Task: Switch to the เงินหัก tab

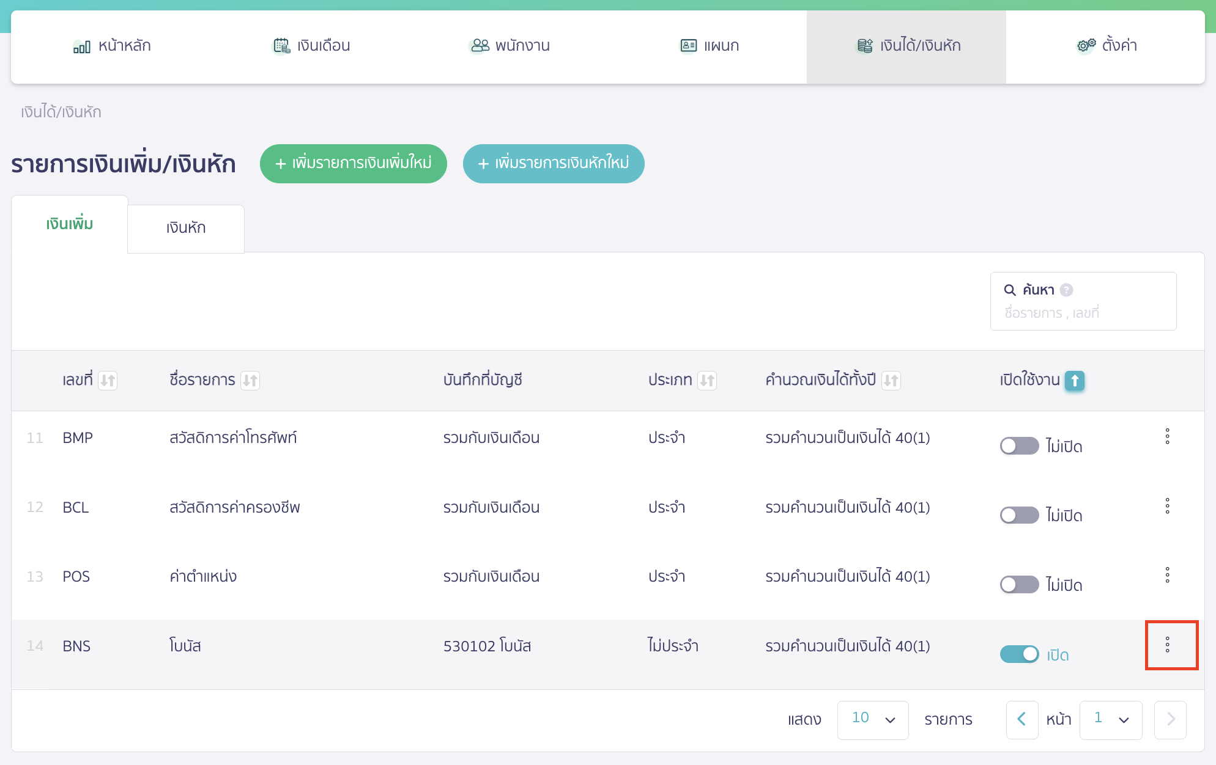Action: point(186,228)
